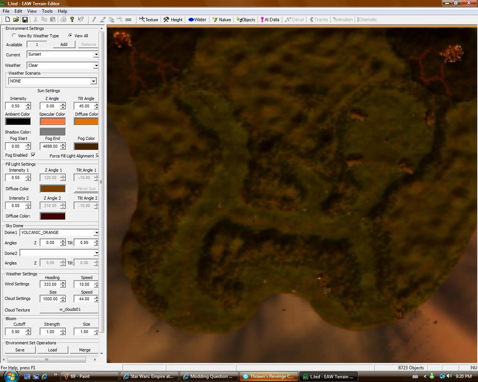Screen dimensions: 478x382
Task: Switch to the AI Data mode
Action: click(270, 20)
